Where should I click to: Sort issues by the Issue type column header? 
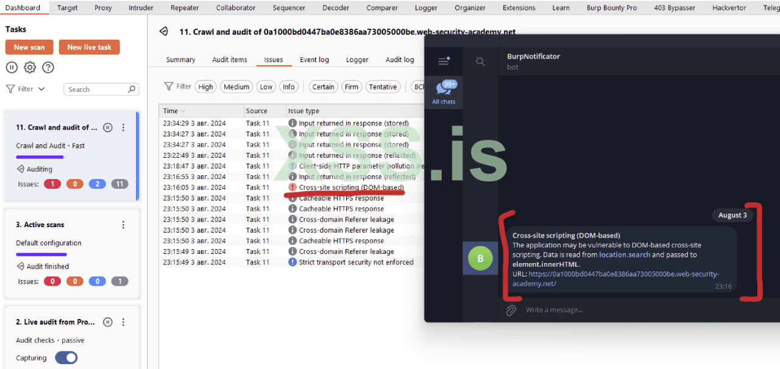point(355,111)
